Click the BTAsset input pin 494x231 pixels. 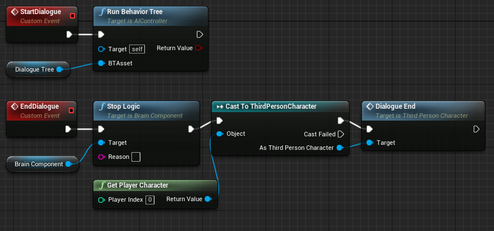pos(102,63)
